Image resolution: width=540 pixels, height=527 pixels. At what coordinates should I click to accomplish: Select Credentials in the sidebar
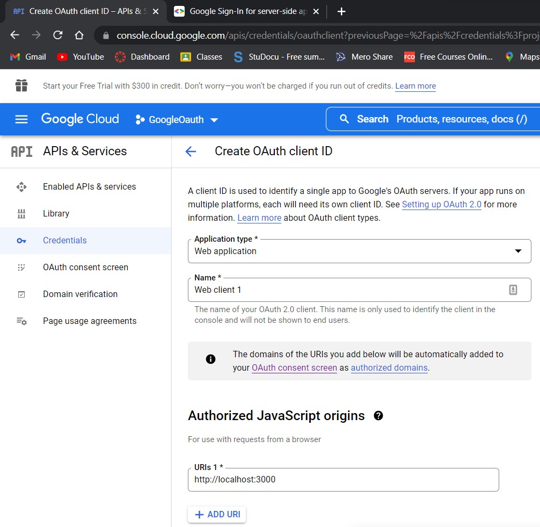64,240
